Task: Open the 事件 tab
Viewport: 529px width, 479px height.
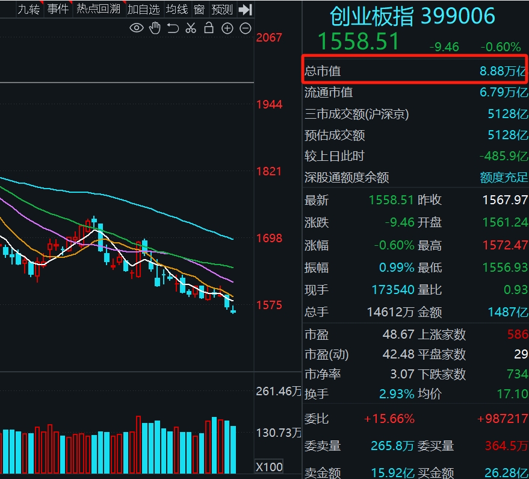Action: (x=58, y=9)
